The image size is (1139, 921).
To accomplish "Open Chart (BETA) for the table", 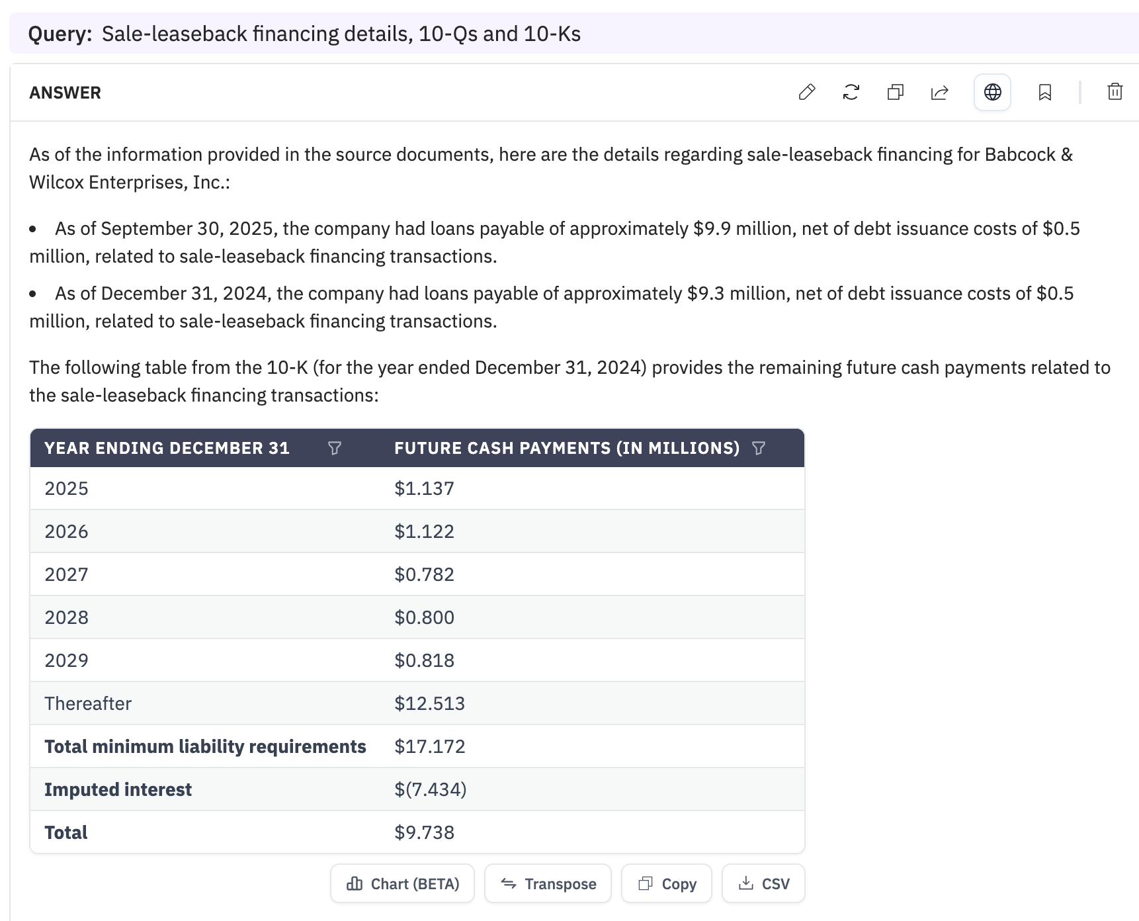I will click(402, 883).
